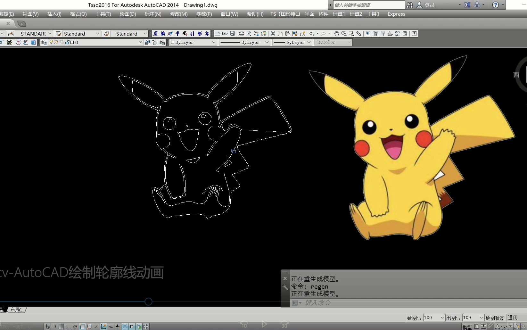
Task: Click the Cut scissors icon
Action: (273, 34)
